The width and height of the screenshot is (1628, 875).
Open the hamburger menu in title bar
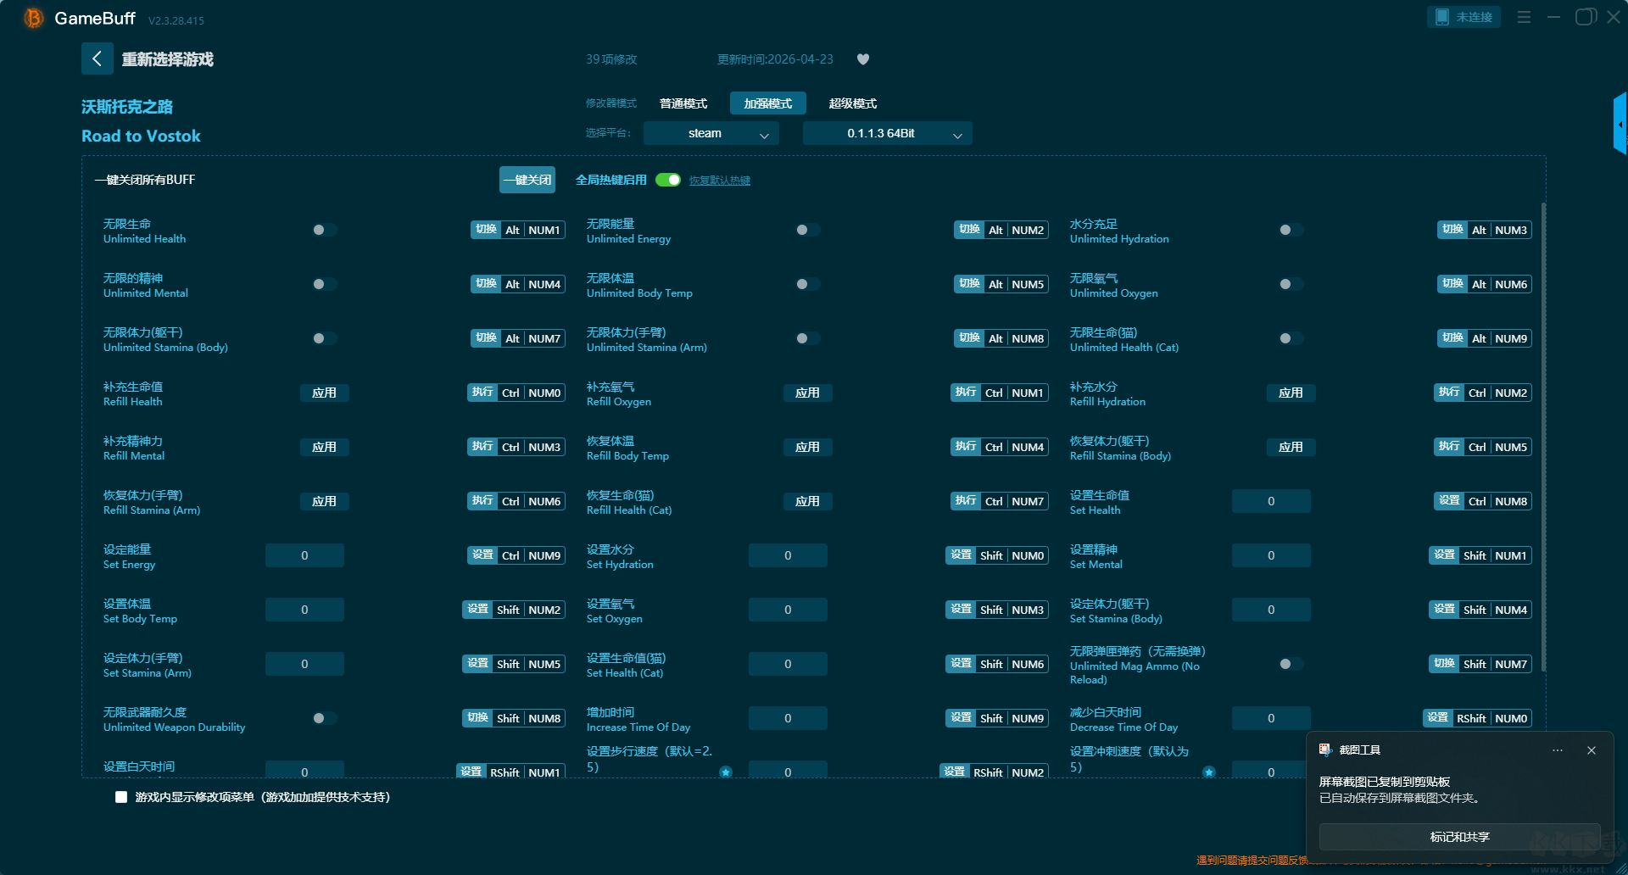click(x=1524, y=17)
